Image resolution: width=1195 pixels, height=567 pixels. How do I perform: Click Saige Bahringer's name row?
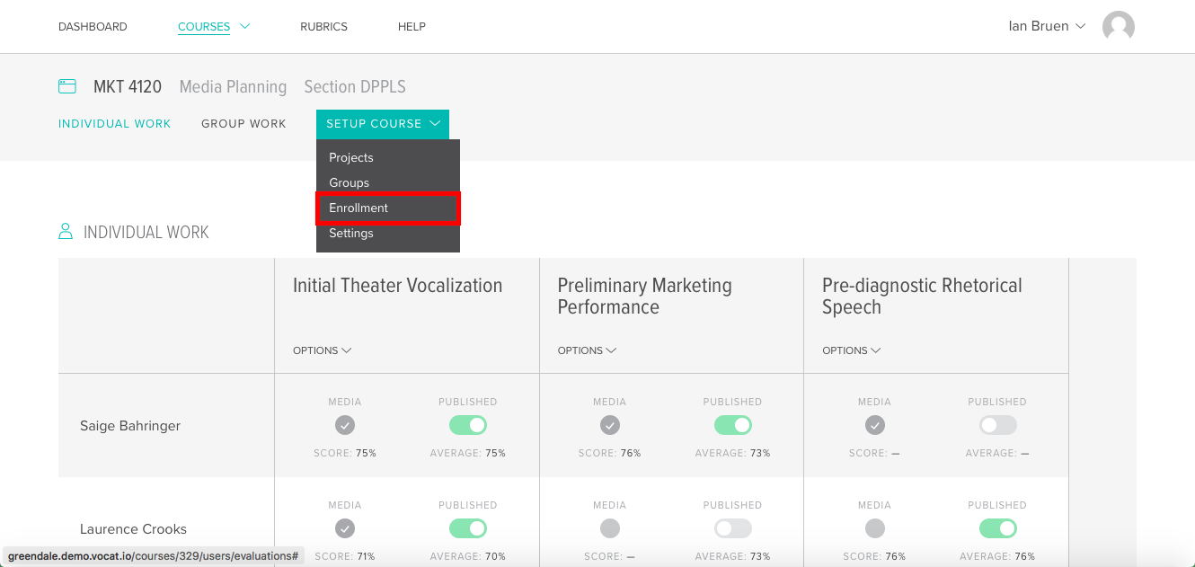point(166,426)
